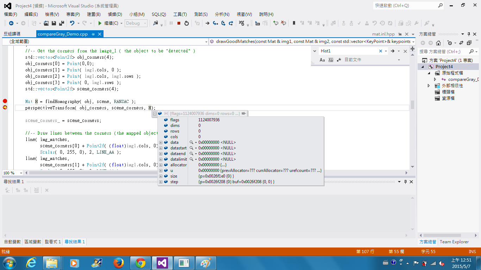Image resolution: width=481 pixels, height=270 pixels.
Task: Toggle auto-hide pin on Find Results panel
Action: [x=405, y=181]
